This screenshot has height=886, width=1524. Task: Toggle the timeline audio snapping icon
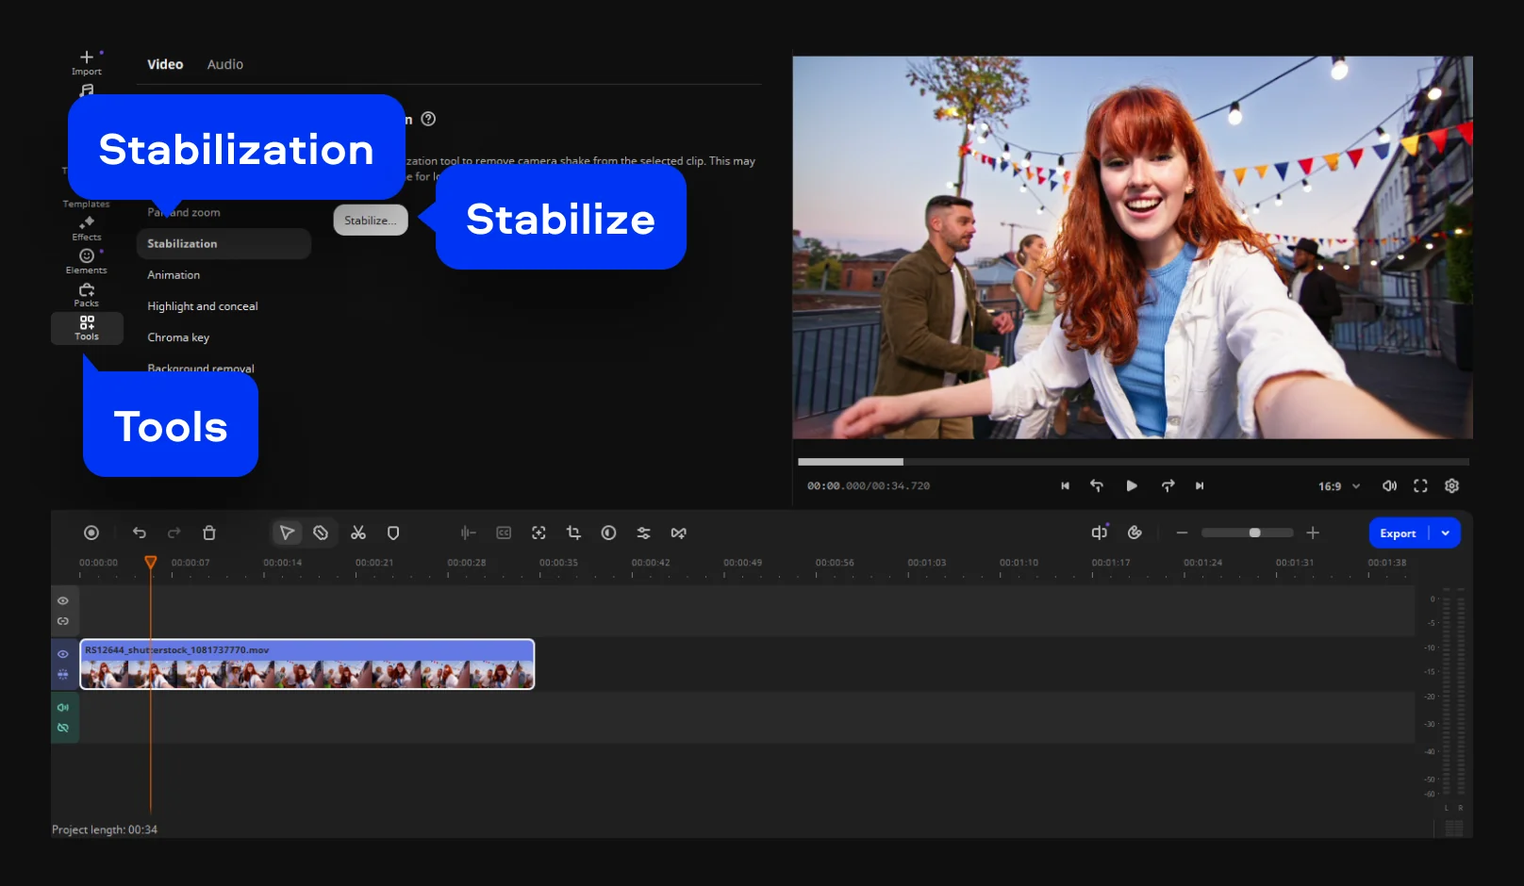pyautogui.click(x=1100, y=533)
